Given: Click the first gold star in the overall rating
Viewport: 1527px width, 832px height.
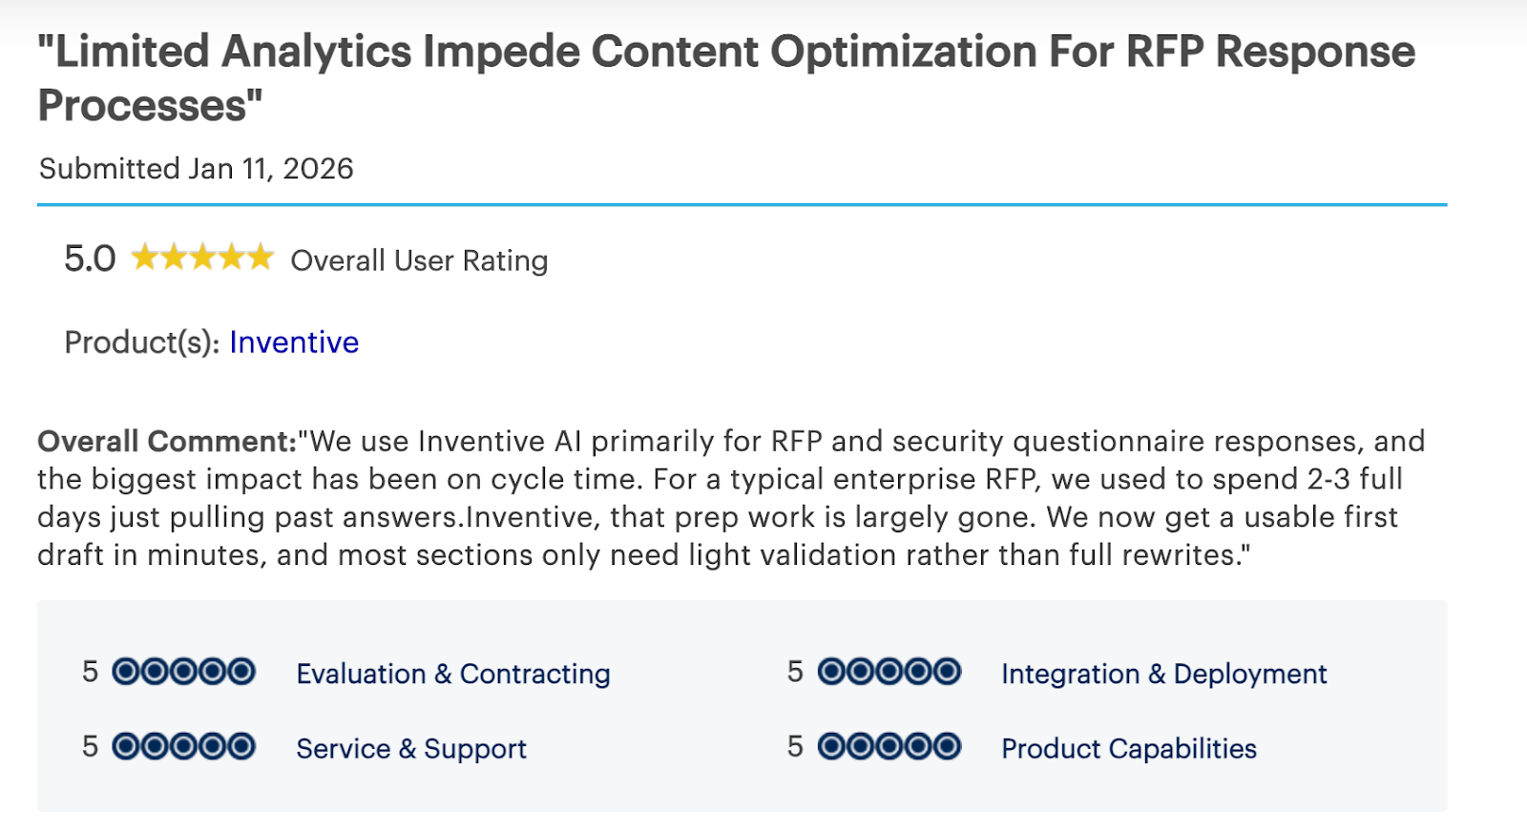Looking at the screenshot, I should click(x=145, y=258).
